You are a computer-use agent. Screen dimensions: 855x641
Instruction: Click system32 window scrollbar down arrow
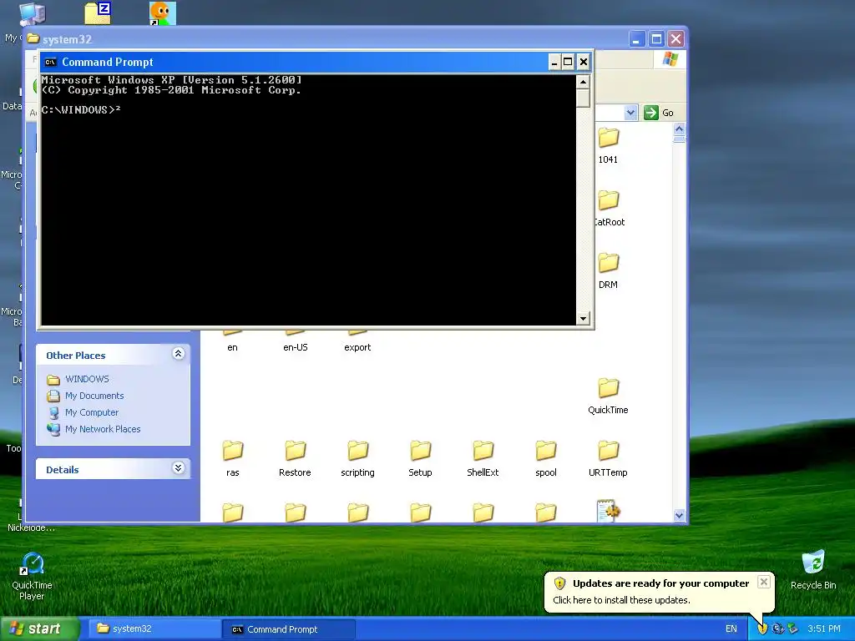[679, 515]
